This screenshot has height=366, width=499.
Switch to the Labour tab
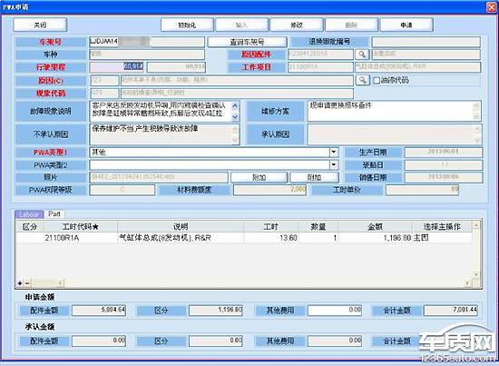pos(29,214)
